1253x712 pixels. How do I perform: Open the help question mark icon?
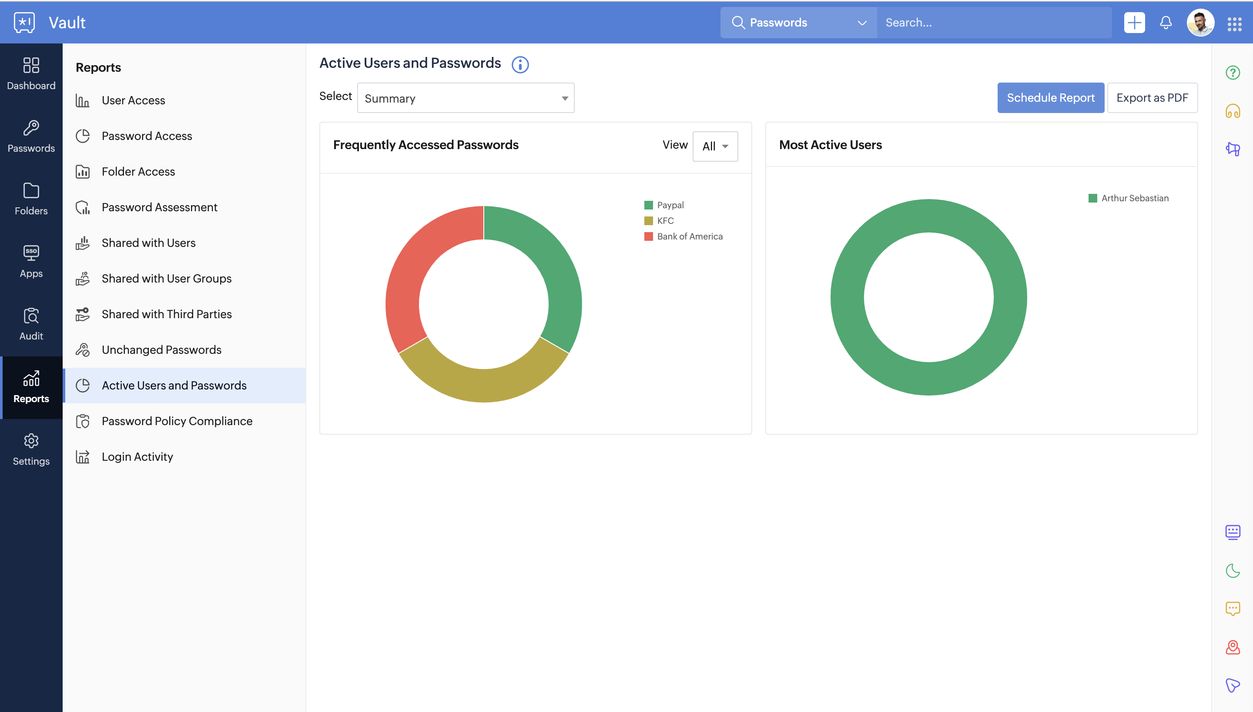[1233, 73]
